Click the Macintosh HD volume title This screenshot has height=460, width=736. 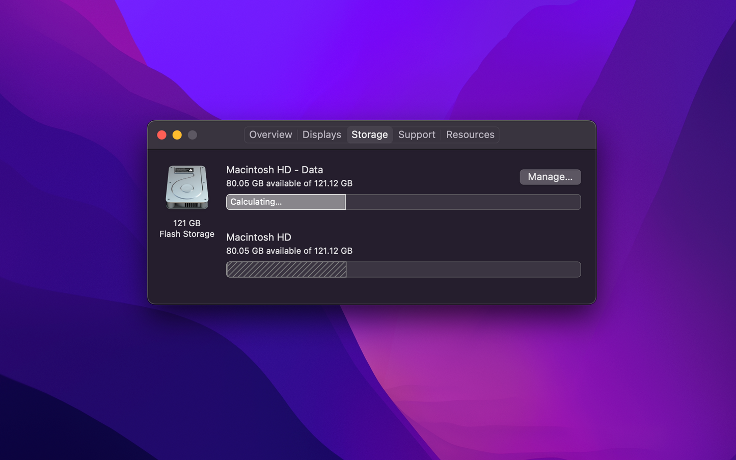coord(259,237)
